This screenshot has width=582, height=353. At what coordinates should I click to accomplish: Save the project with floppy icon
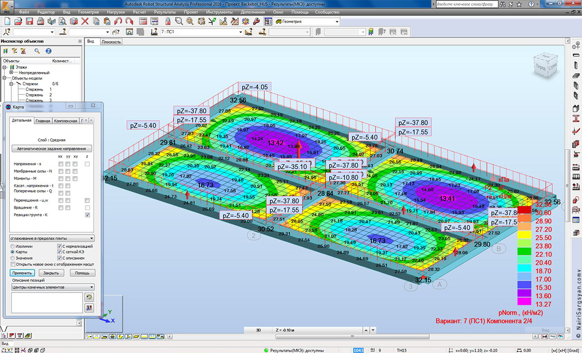point(29,21)
